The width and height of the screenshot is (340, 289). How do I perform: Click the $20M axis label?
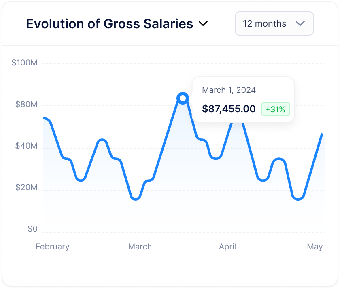(x=26, y=187)
